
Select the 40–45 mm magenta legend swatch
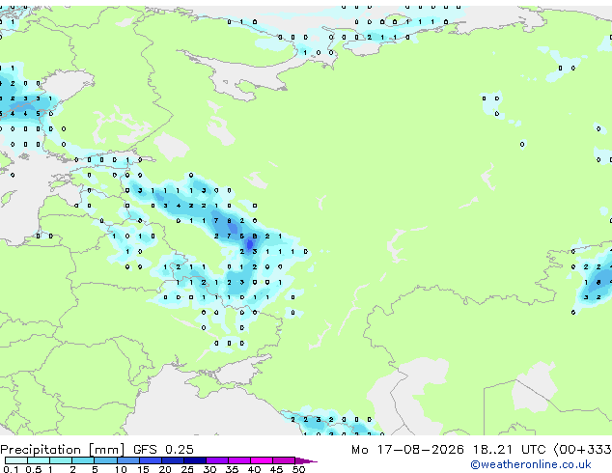tap(262, 460)
